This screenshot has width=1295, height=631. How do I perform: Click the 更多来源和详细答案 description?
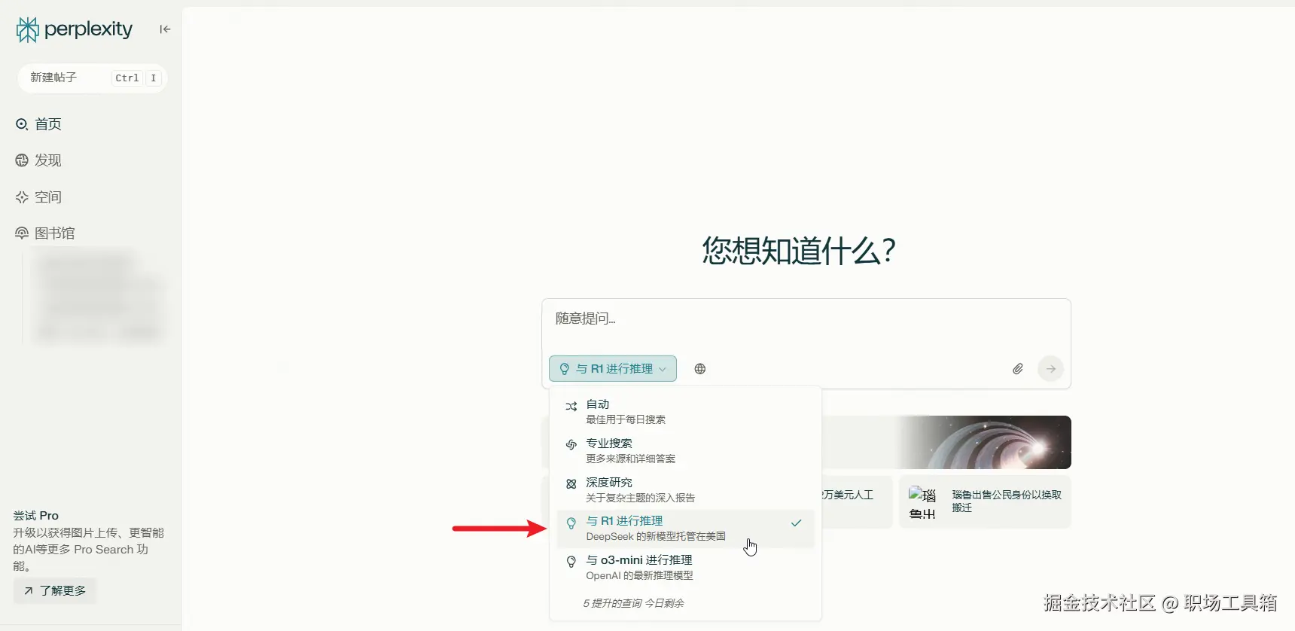point(631,459)
